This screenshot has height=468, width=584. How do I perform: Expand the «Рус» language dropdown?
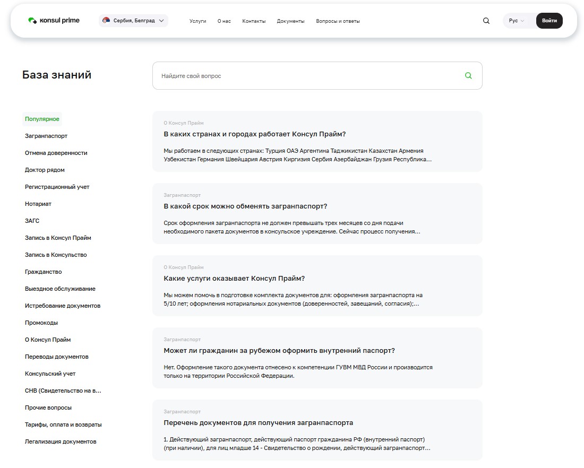click(x=516, y=21)
